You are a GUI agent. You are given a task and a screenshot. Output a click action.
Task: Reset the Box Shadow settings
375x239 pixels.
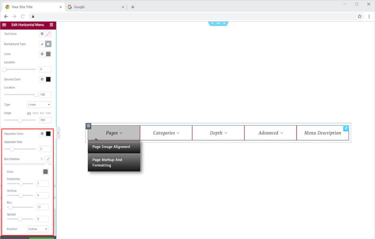[41, 159]
